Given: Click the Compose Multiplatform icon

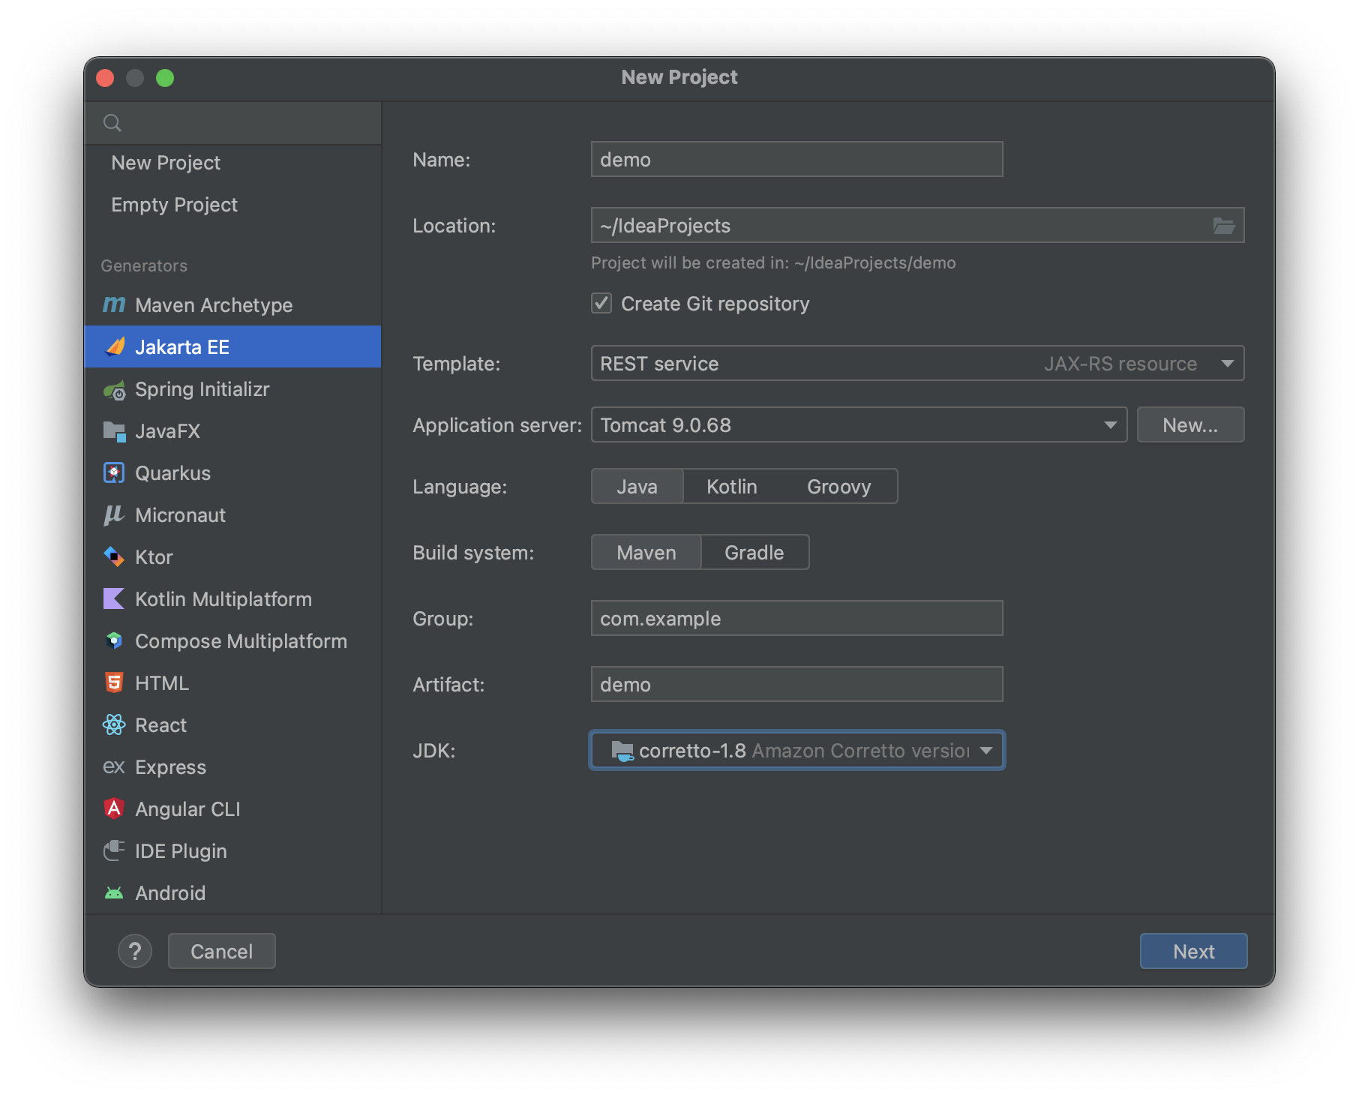Looking at the screenshot, I should [114, 640].
